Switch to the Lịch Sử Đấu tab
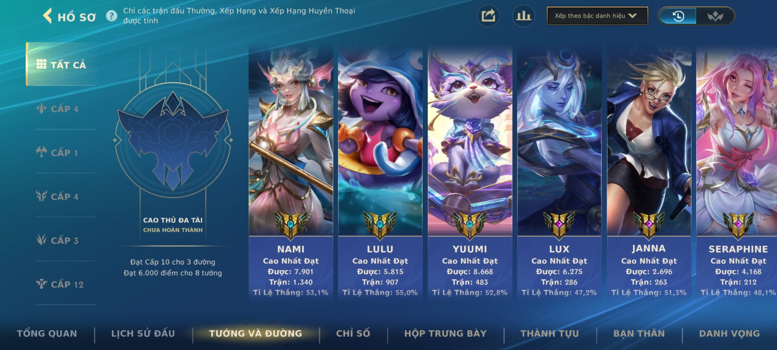777x350 pixels. point(143,333)
